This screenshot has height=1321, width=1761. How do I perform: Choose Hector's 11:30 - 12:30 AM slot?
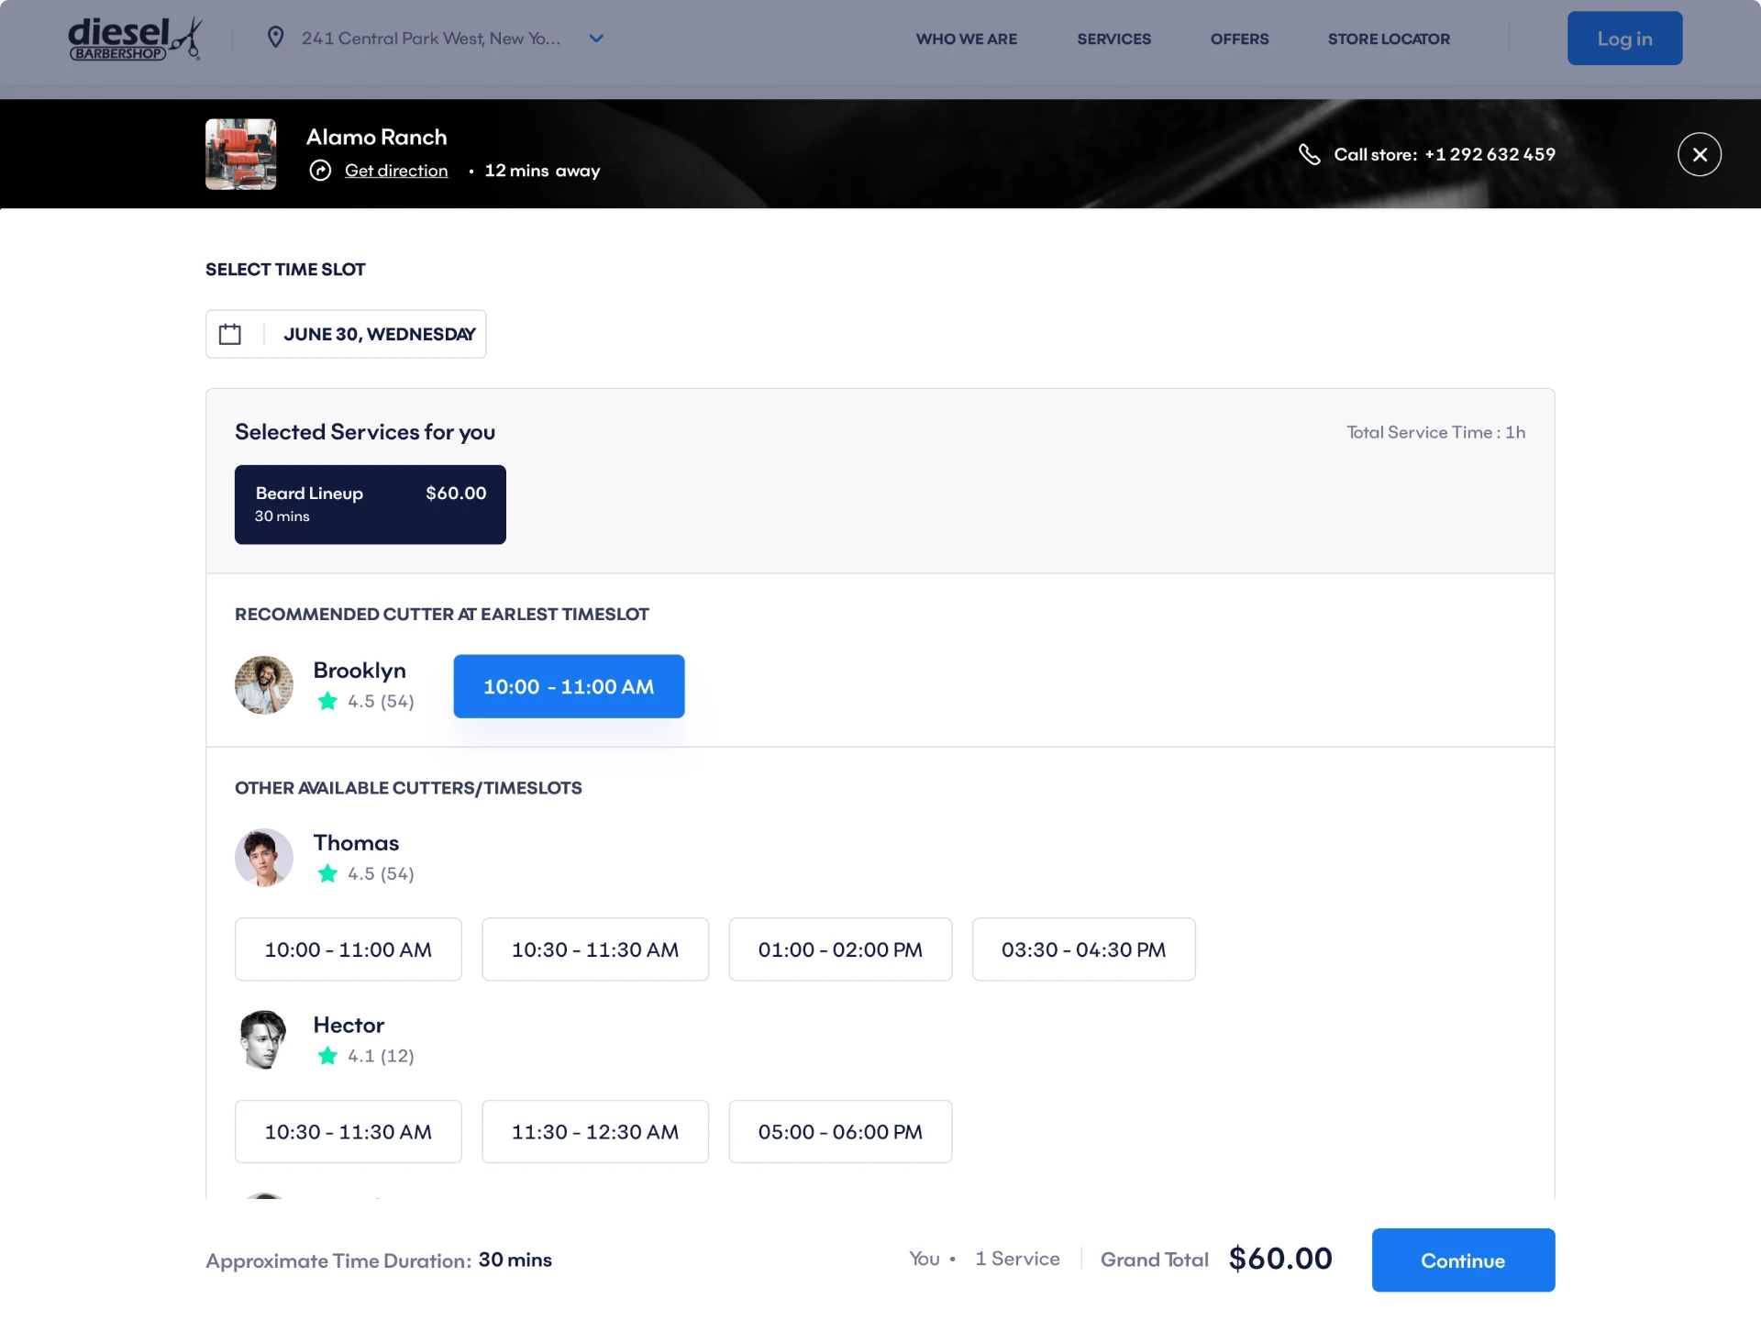click(595, 1132)
